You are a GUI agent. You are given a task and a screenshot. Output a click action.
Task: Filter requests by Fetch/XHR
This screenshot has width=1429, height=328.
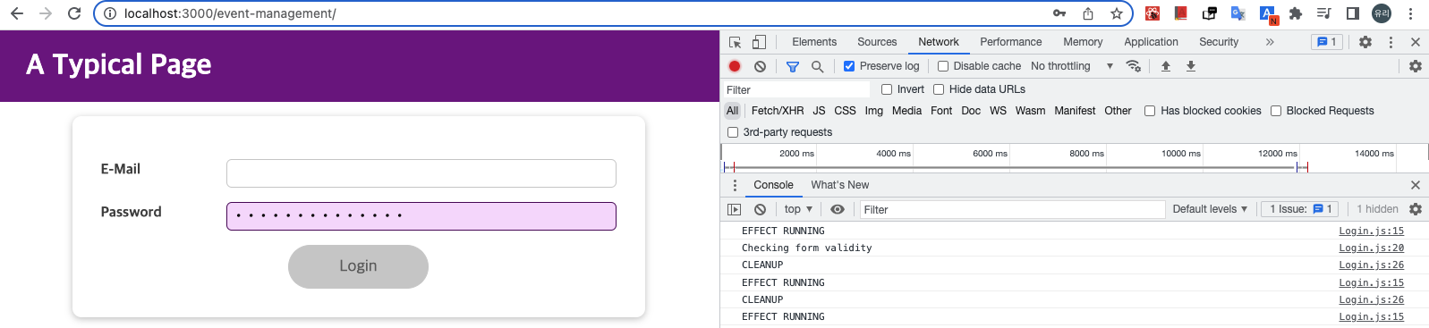point(778,111)
